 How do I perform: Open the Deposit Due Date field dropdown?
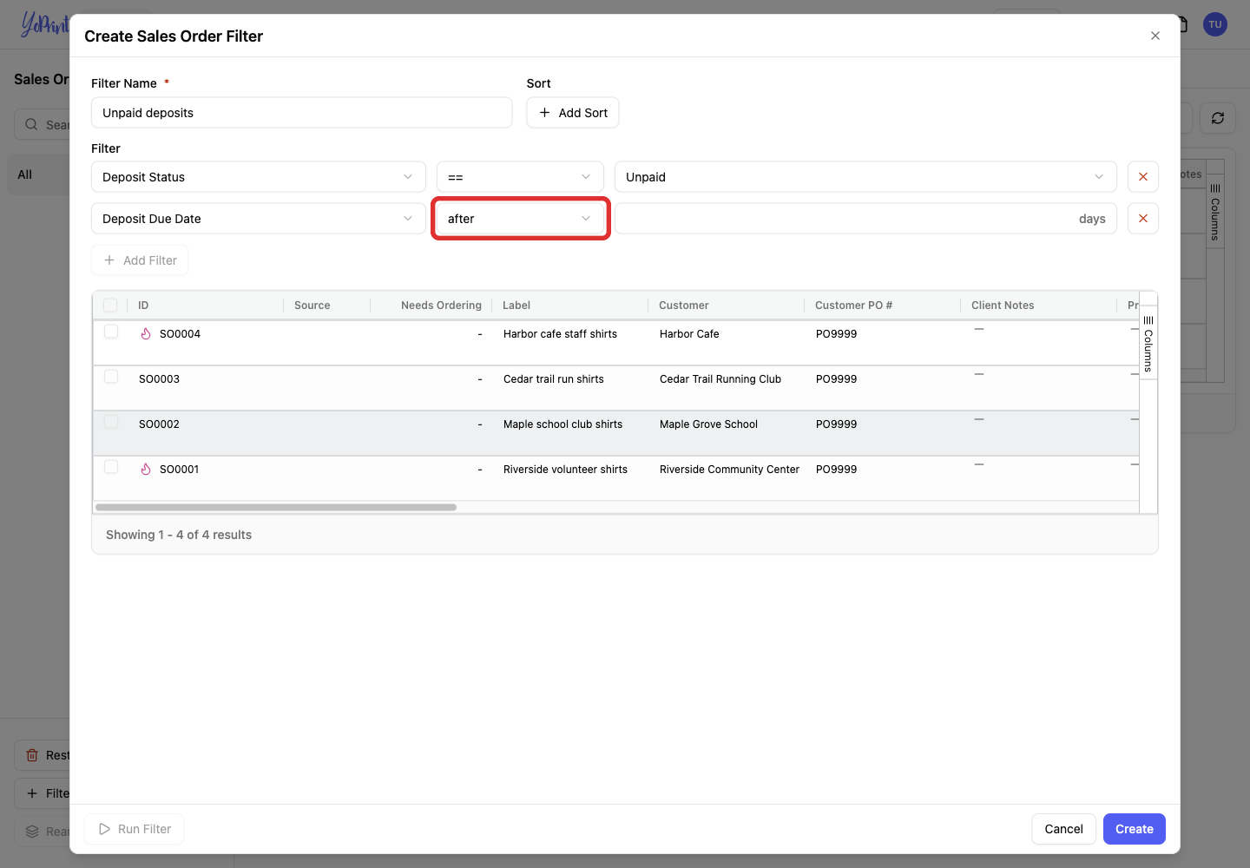(259, 219)
